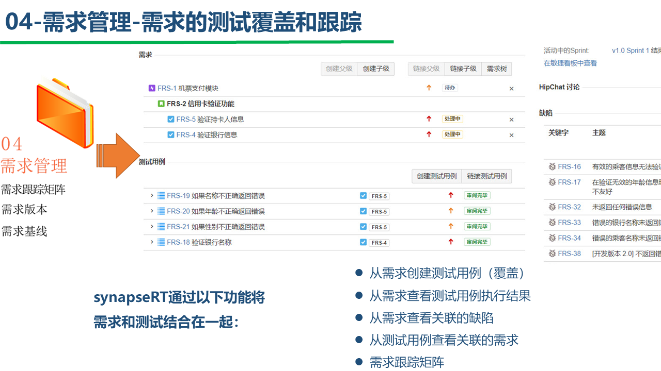
Task: Open requirement FRS-5 验证持卡人信息
Action: pyautogui.click(x=210, y=119)
